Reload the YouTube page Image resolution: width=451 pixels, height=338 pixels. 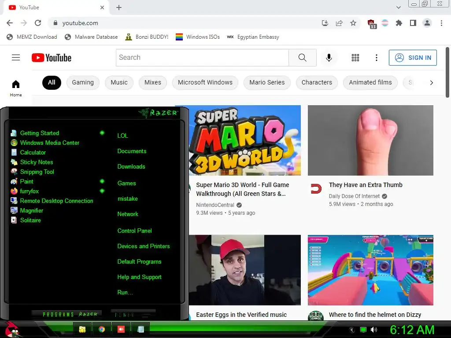tap(38, 23)
